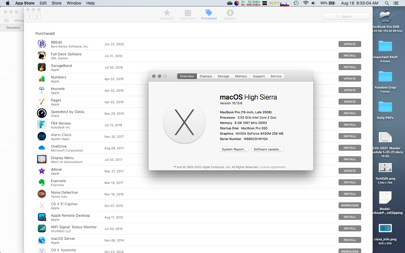Click the OneDrive cloud icon
The width and height of the screenshot is (405, 253).
point(42,148)
